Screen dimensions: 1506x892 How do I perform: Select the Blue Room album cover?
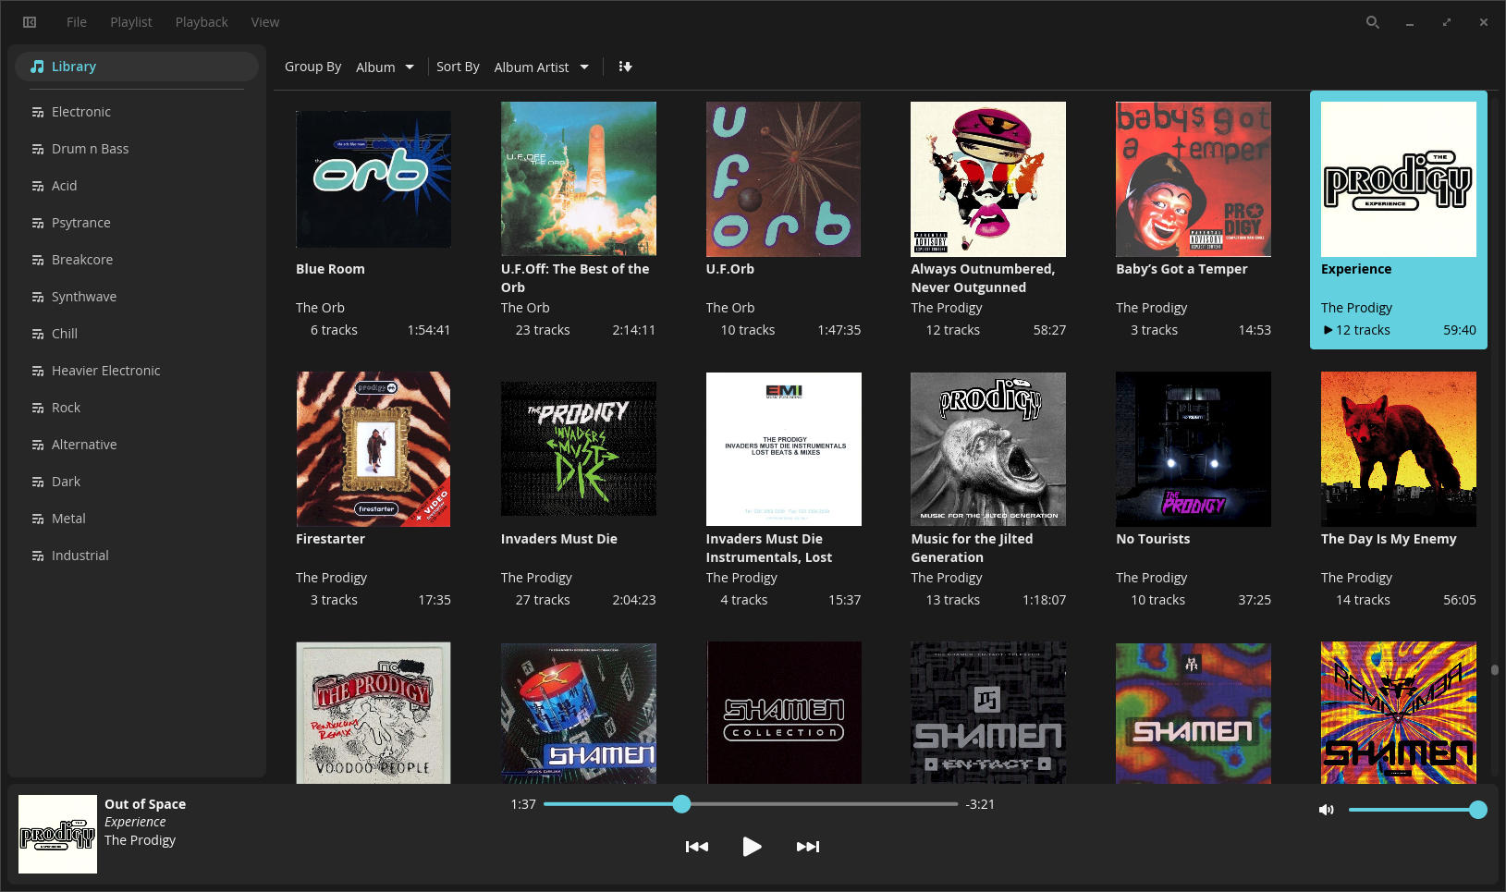tap(373, 179)
